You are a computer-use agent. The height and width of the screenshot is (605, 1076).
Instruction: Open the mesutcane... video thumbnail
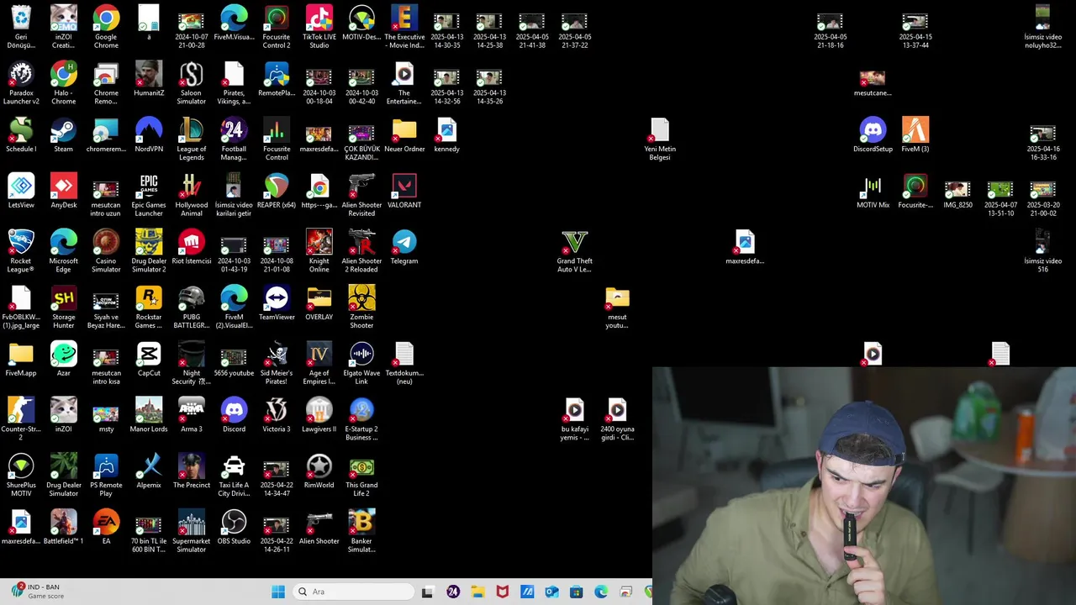point(873,82)
